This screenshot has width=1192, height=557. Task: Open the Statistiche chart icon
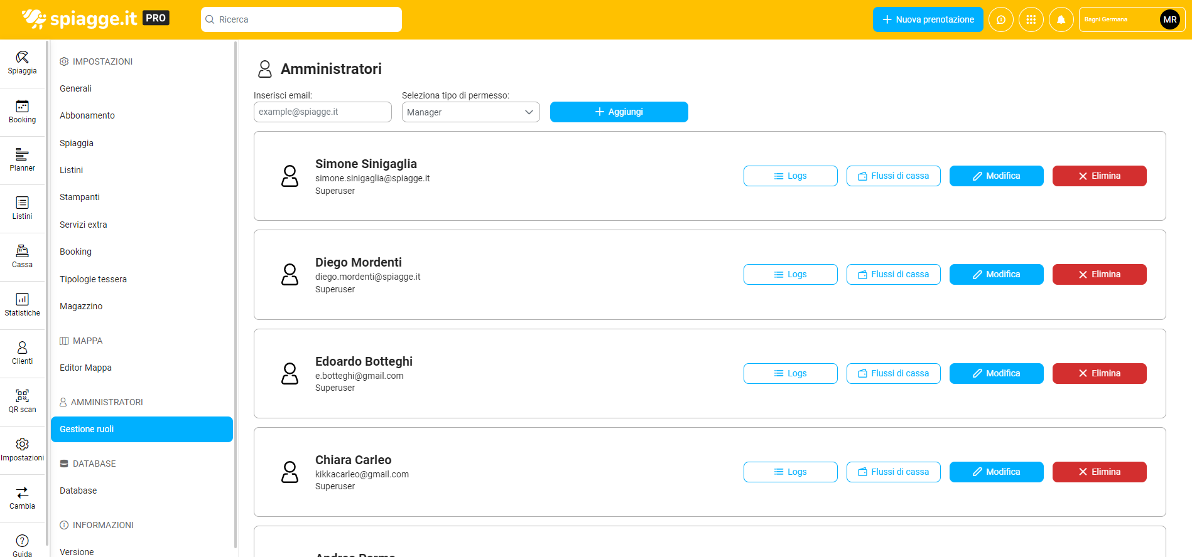[x=22, y=300]
